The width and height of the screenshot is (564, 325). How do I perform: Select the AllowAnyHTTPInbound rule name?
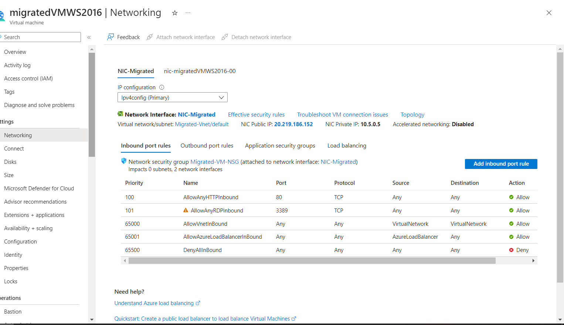click(211, 197)
